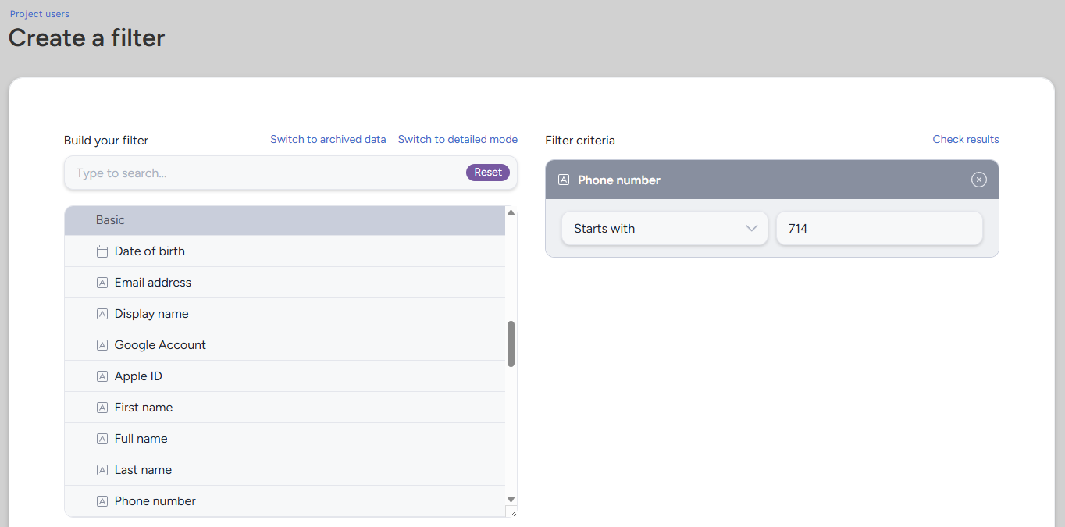Remove the Phone number filter criterion

click(x=978, y=180)
